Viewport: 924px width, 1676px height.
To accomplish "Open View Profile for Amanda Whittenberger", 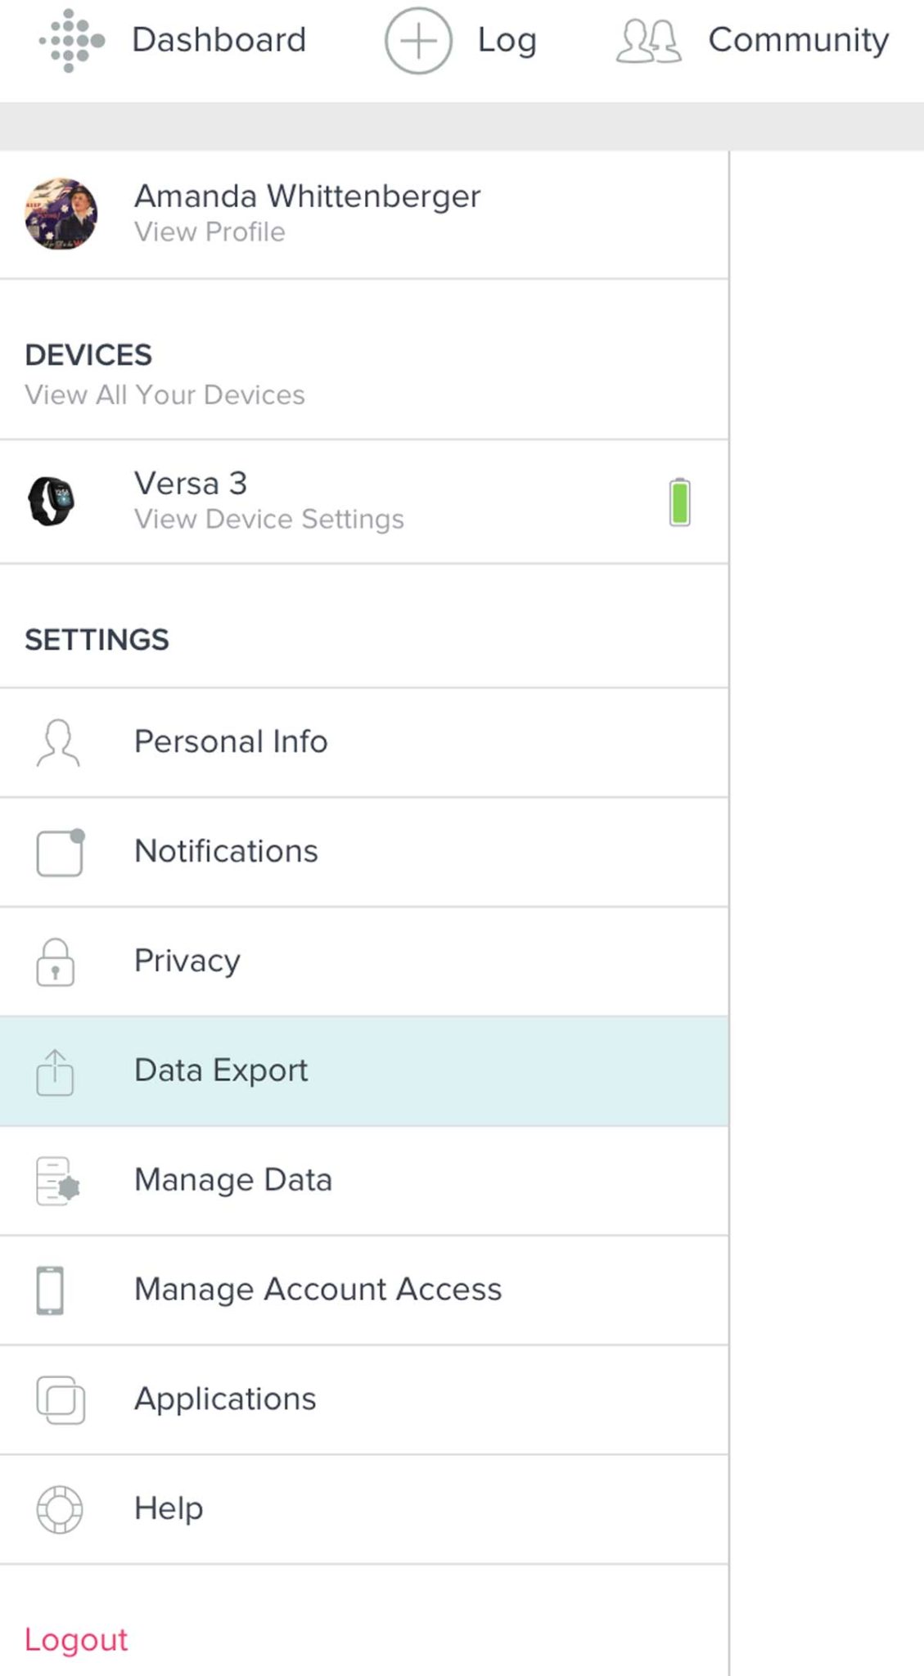I will [209, 232].
